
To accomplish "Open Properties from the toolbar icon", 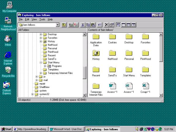I will [x=112, y=25].
